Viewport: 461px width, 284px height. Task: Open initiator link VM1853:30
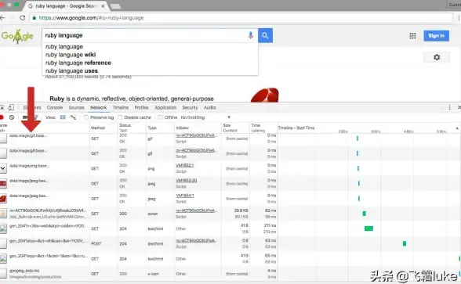tap(187, 181)
